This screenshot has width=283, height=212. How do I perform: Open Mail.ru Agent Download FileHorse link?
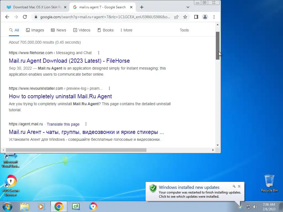[69, 61]
